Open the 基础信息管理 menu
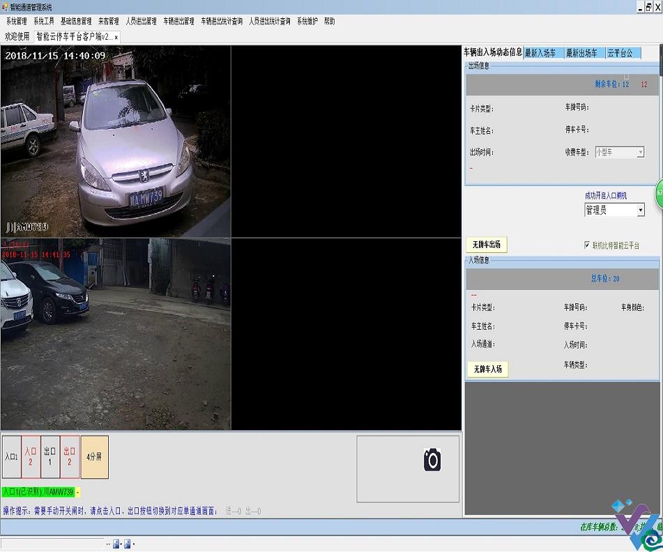This screenshot has height=552, width=663. tap(76, 21)
